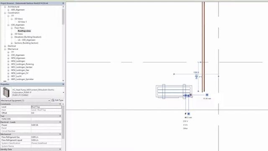Expand the A00_Algemeen node under Architectural
Viewport: 268px width, 151px height.
[x=8, y=10]
